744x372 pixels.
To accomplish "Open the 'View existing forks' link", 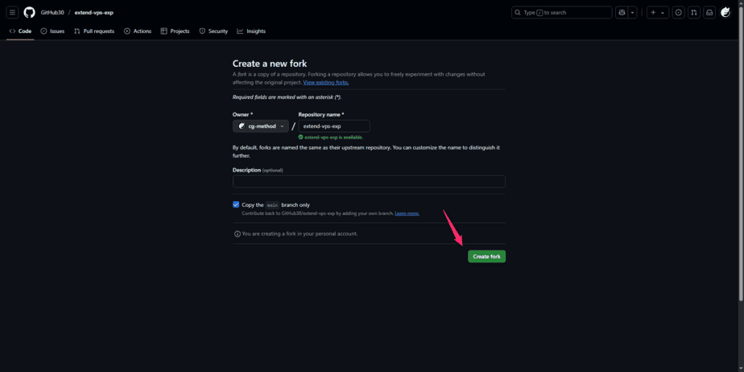I will [326, 83].
